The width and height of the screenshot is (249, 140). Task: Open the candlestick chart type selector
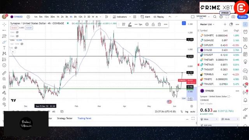(x=107, y=17)
